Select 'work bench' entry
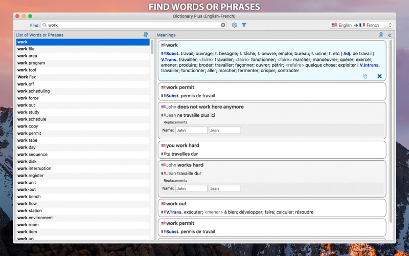Screen dimensions: 409x256 pyautogui.click(x=83, y=197)
